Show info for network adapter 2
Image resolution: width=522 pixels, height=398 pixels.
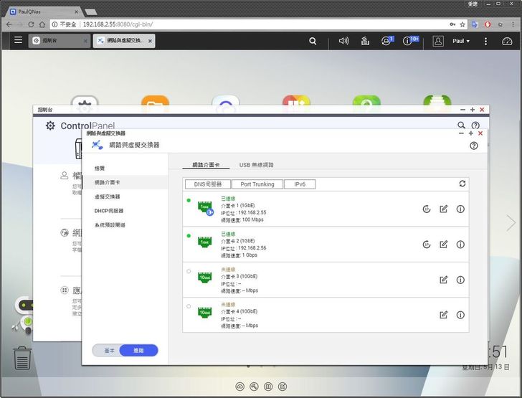pyautogui.click(x=460, y=245)
